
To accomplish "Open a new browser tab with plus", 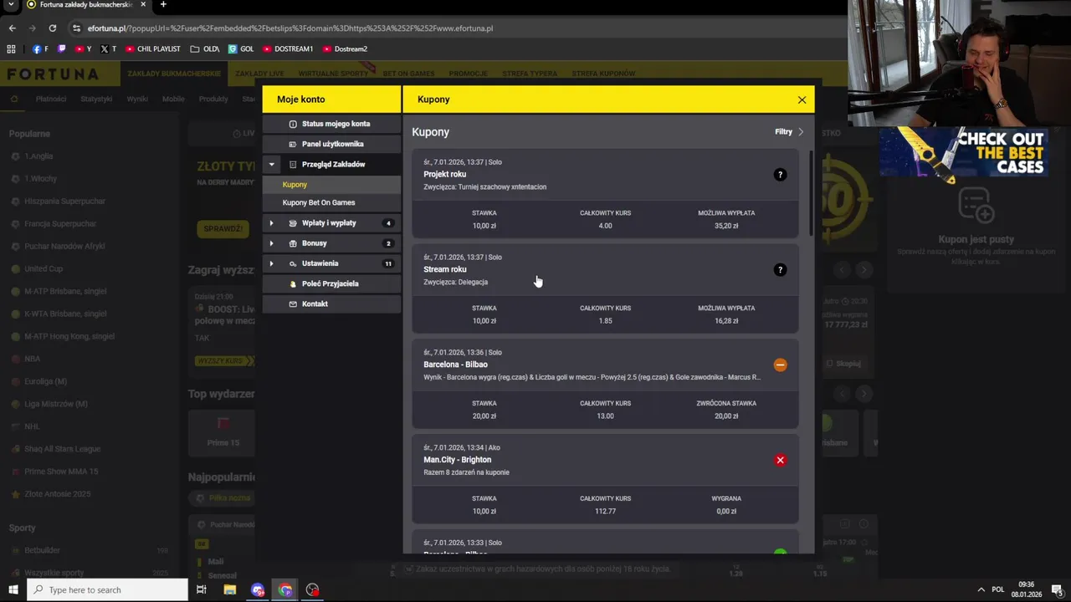I will coord(163,5).
